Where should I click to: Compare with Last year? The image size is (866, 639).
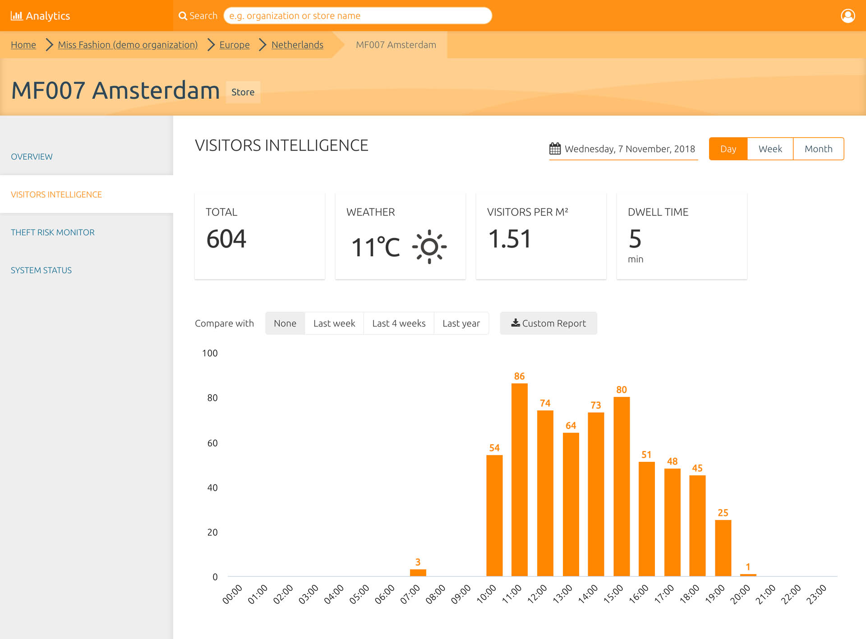pos(461,323)
